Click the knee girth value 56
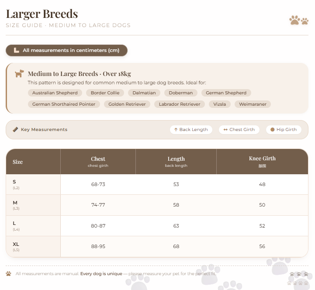The height and width of the screenshot is (290, 315). (x=262, y=246)
